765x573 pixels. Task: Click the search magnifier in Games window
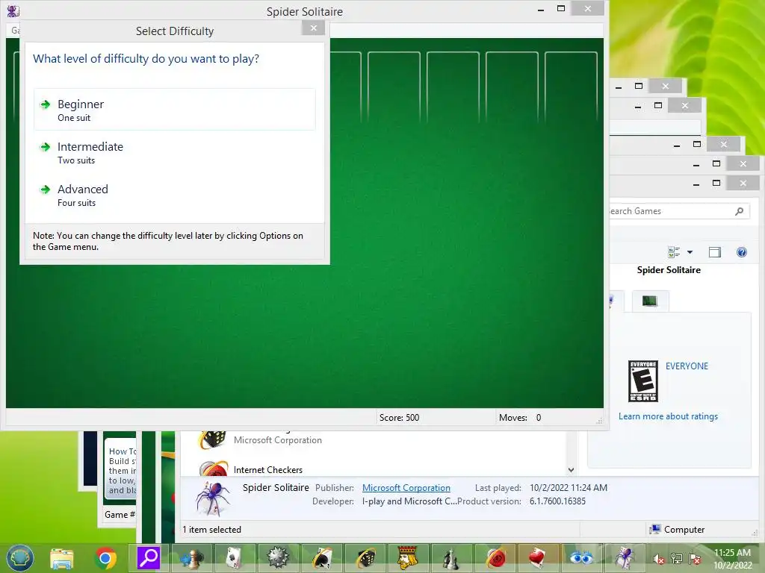click(739, 211)
